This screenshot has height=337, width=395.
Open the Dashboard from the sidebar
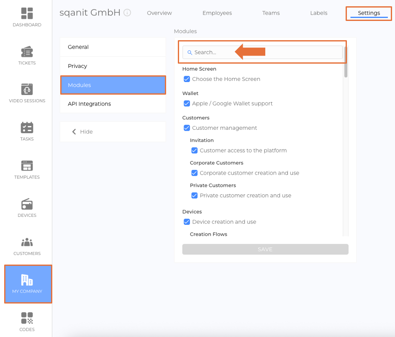coord(27,17)
